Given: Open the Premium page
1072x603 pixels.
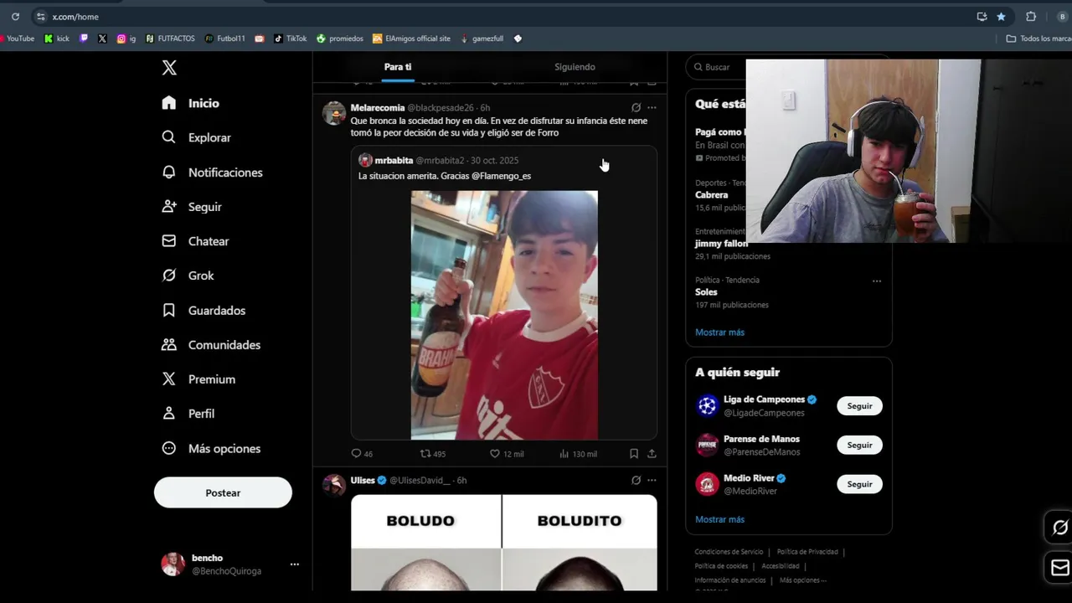Looking at the screenshot, I should [198, 379].
